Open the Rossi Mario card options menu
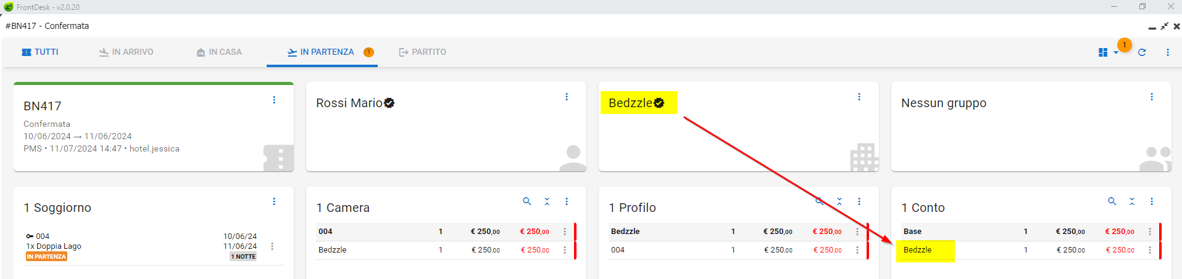Image resolution: width=1182 pixels, height=279 pixels. pyautogui.click(x=567, y=97)
